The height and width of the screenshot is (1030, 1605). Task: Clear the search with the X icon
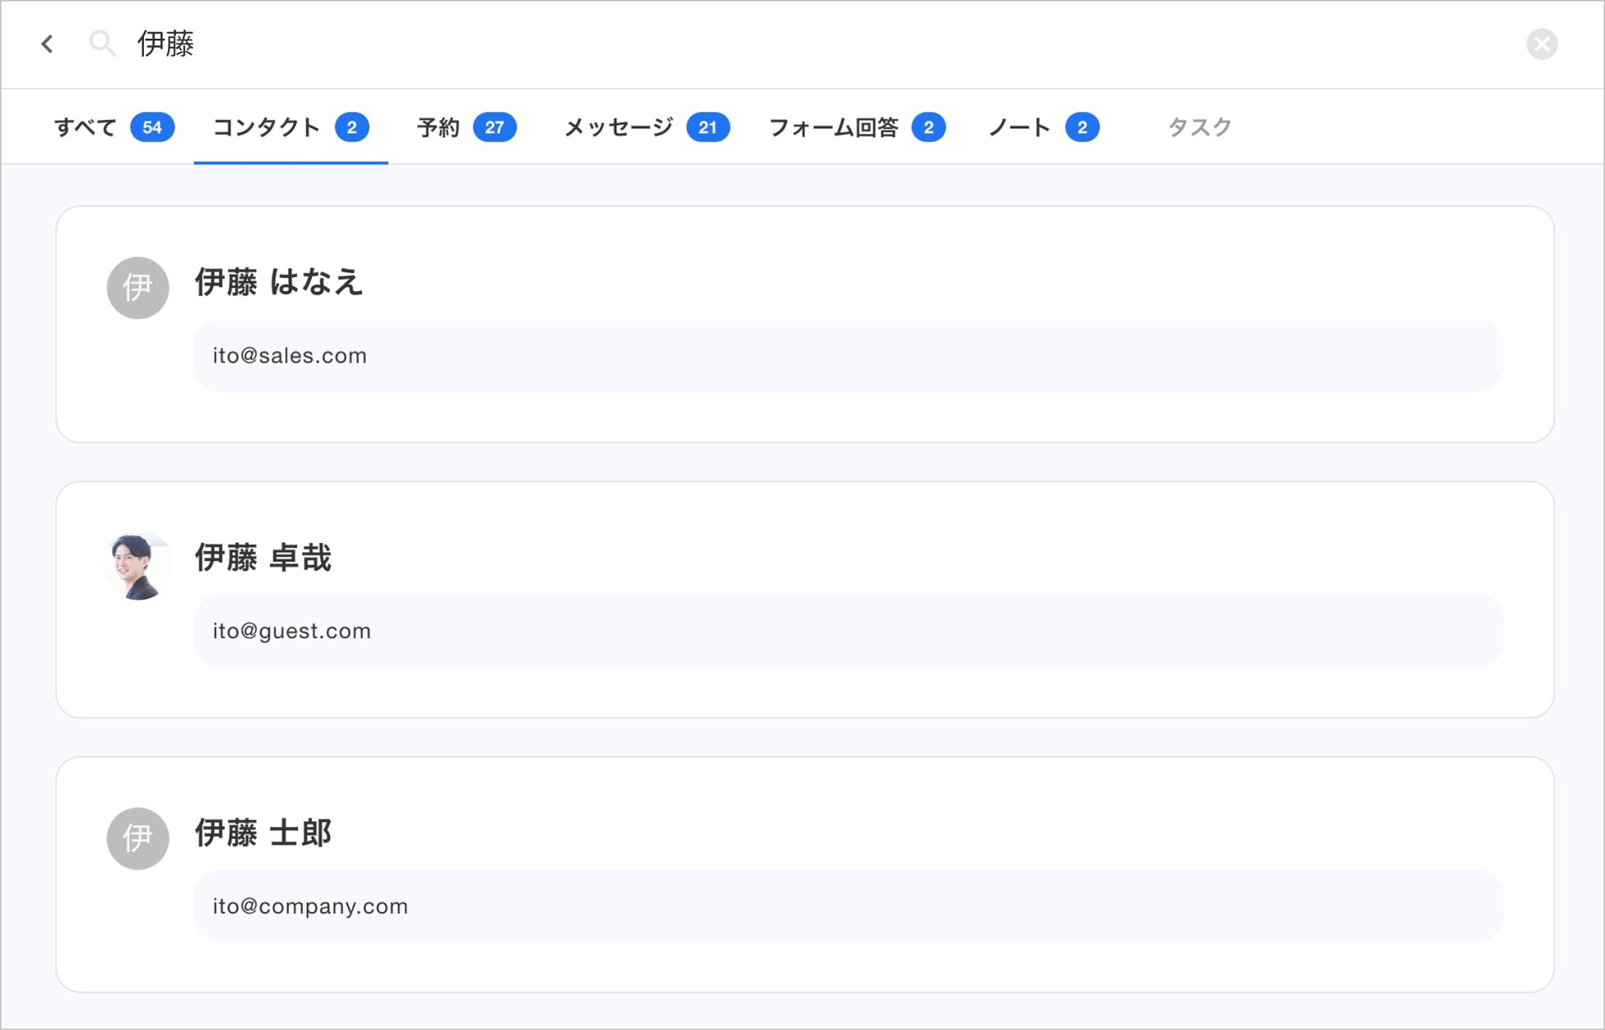coord(1542,44)
